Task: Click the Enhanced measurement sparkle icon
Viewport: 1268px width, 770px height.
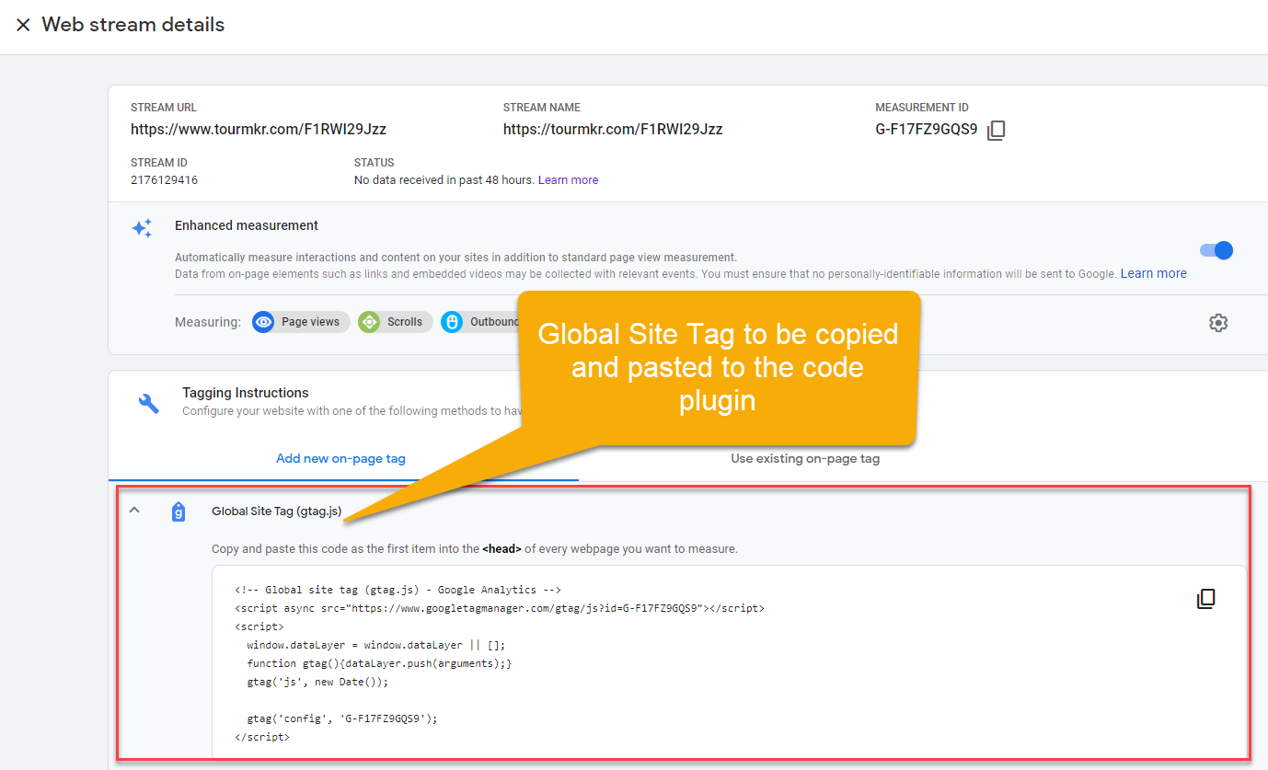Action: coord(142,228)
